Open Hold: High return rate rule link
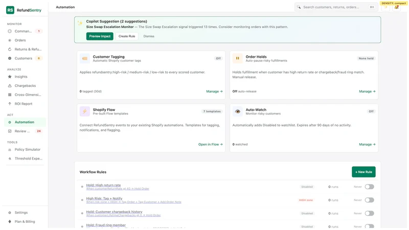 coord(103,185)
